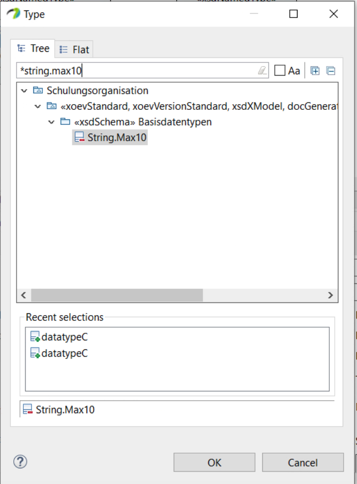The height and width of the screenshot is (484, 357).
Task: Clear the filter text with eraser icon
Action: 262,71
